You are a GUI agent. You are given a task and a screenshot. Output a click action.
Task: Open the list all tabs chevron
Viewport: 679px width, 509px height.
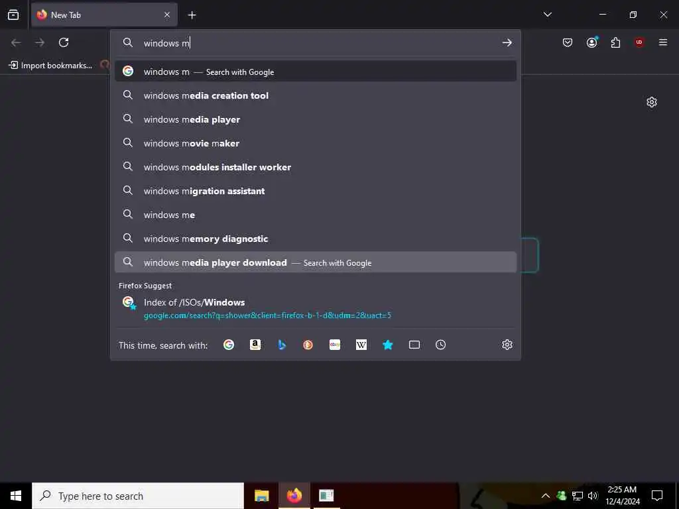(547, 15)
